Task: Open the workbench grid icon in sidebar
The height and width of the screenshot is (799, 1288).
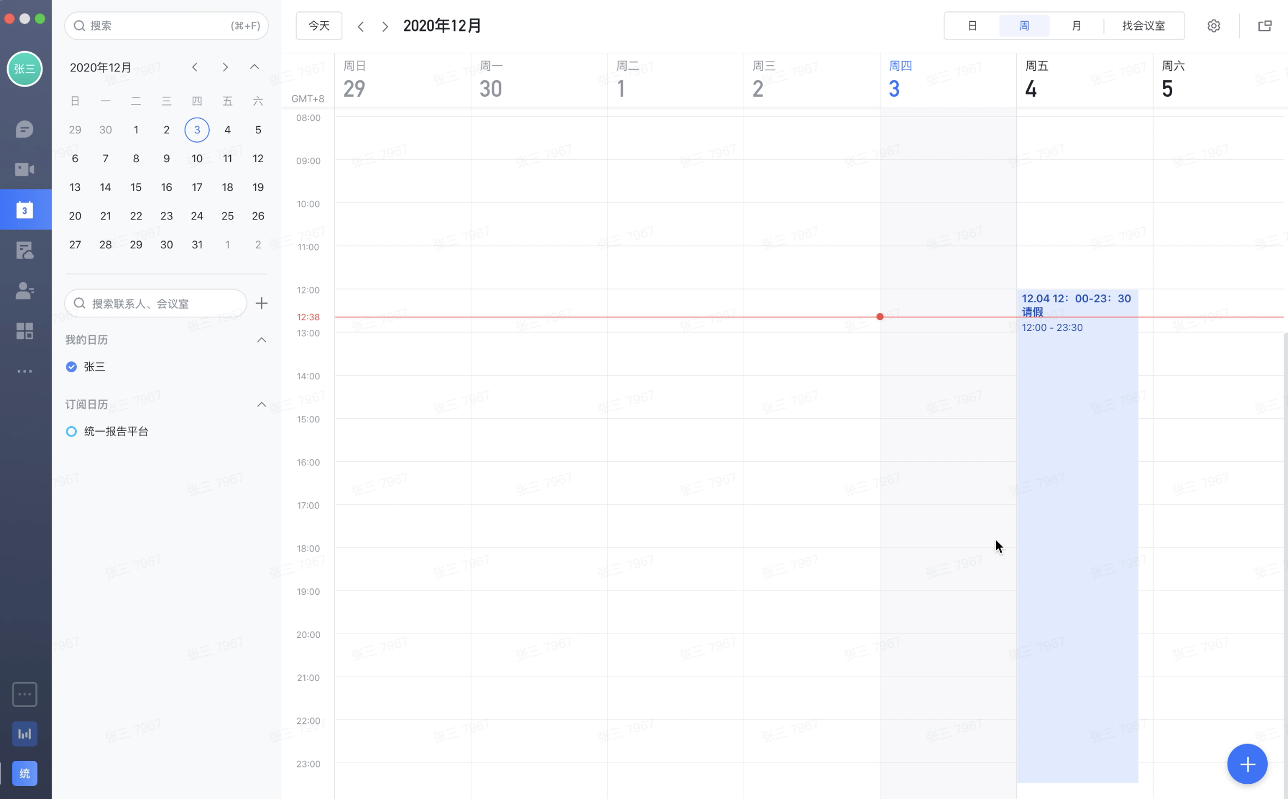Action: point(24,330)
